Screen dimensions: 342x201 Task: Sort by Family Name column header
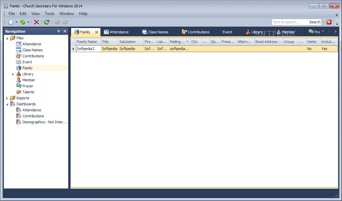(88, 42)
